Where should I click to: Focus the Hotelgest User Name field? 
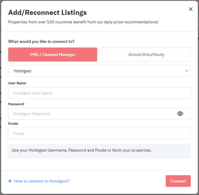click(x=99, y=93)
